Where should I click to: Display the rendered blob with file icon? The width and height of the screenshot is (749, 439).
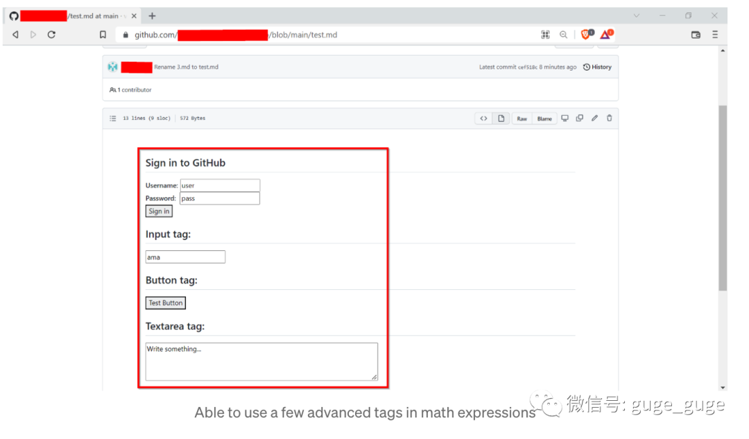click(x=501, y=119)
